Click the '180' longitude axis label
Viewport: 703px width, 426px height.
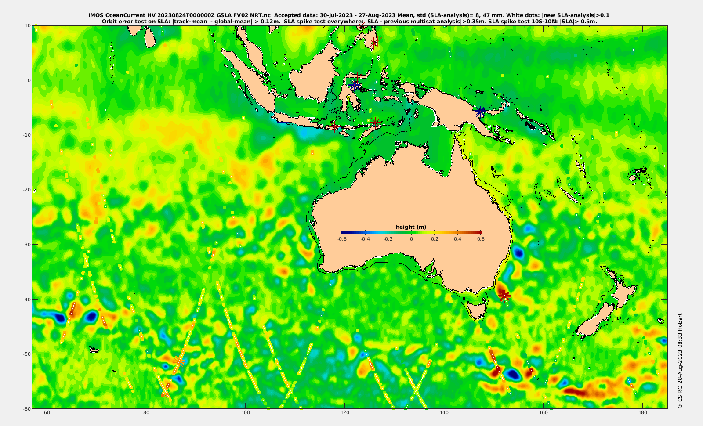pos(643,413)
